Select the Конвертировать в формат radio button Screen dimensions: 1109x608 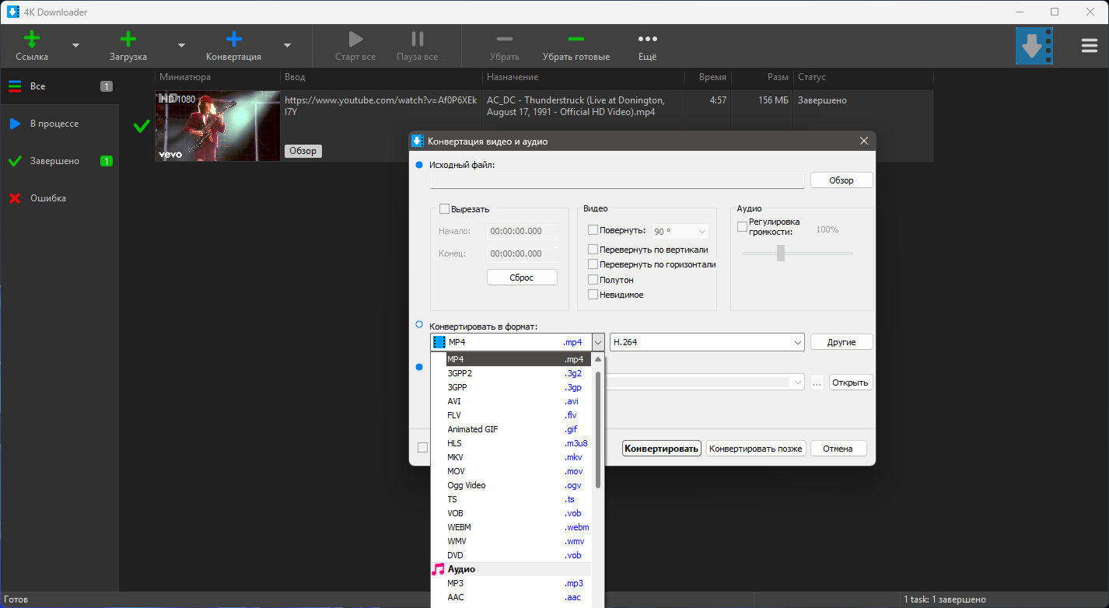click(x=420, y=324)
